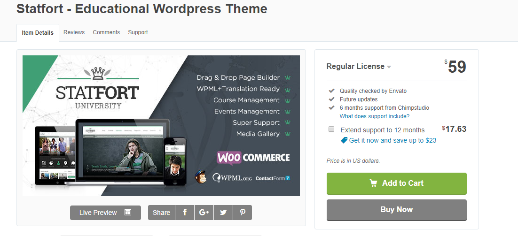
Task: Click the WooCommerce logo in the banner
Action: click(253, 158)
